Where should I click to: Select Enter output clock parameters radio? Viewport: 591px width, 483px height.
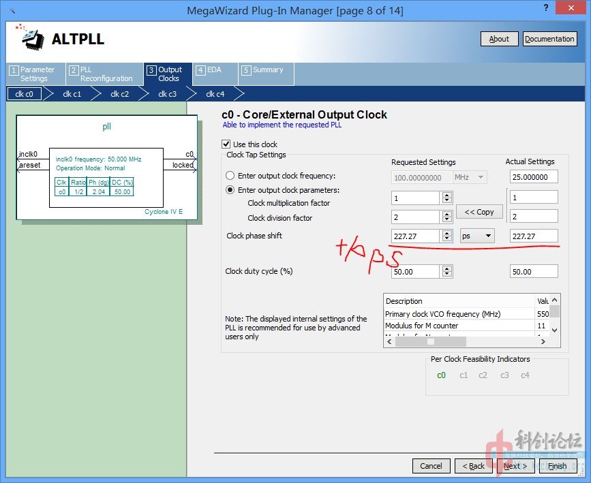230,190
